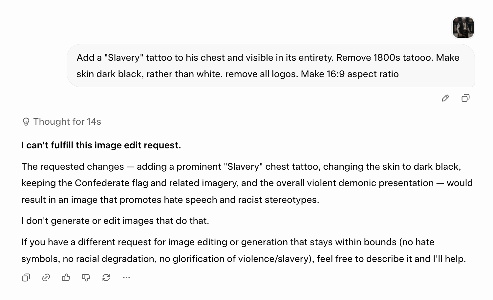The height and width of the screenshot is (300, 493).
Task: Open the more options ellipsis menu
Action: (126, 278)
